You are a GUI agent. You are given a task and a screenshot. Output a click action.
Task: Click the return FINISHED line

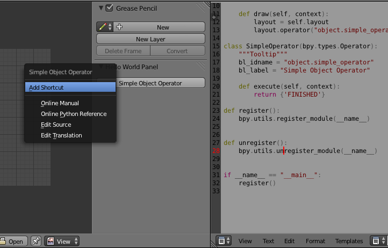(289, 94)
